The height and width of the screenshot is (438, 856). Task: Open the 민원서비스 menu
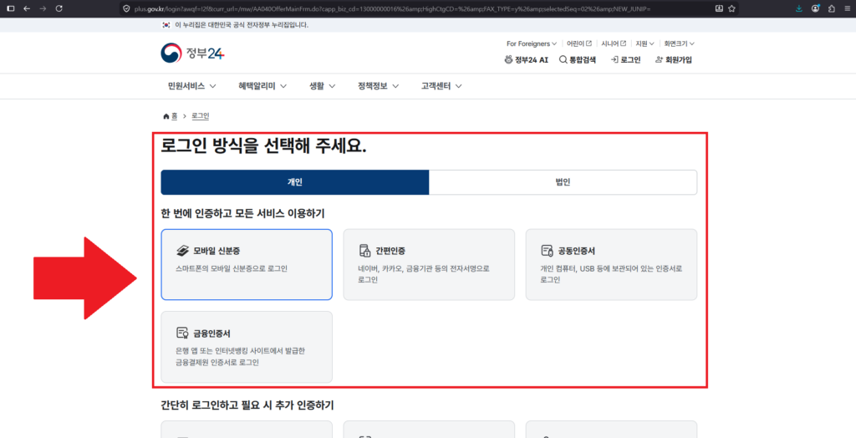pos(191,86)
